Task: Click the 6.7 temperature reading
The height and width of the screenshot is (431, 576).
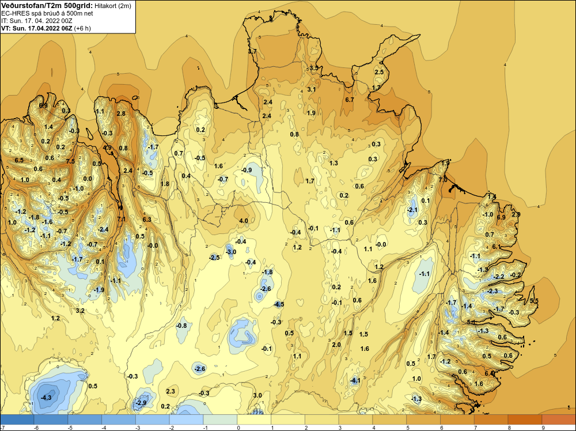Action: coord(350,100)
